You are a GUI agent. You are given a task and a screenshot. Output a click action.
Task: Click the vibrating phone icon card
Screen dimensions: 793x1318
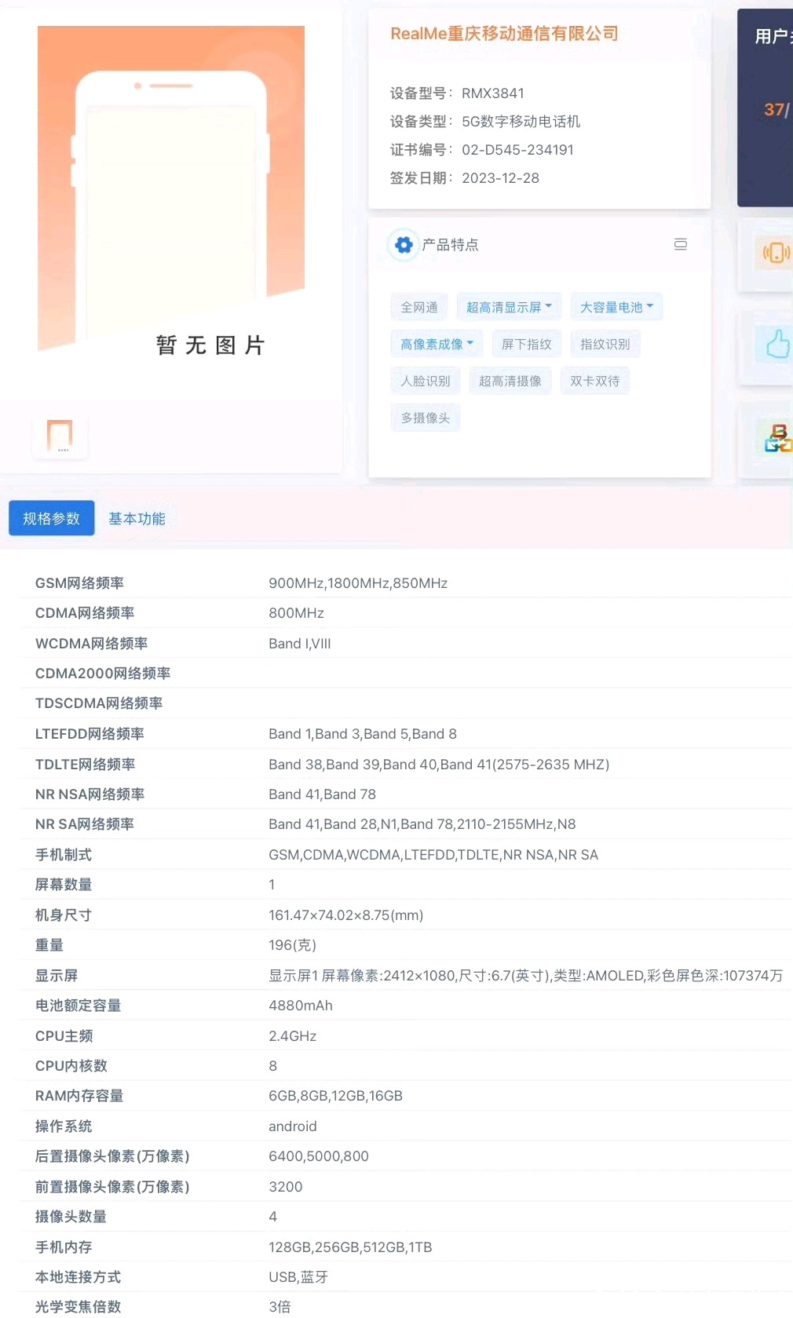(775, 253)
